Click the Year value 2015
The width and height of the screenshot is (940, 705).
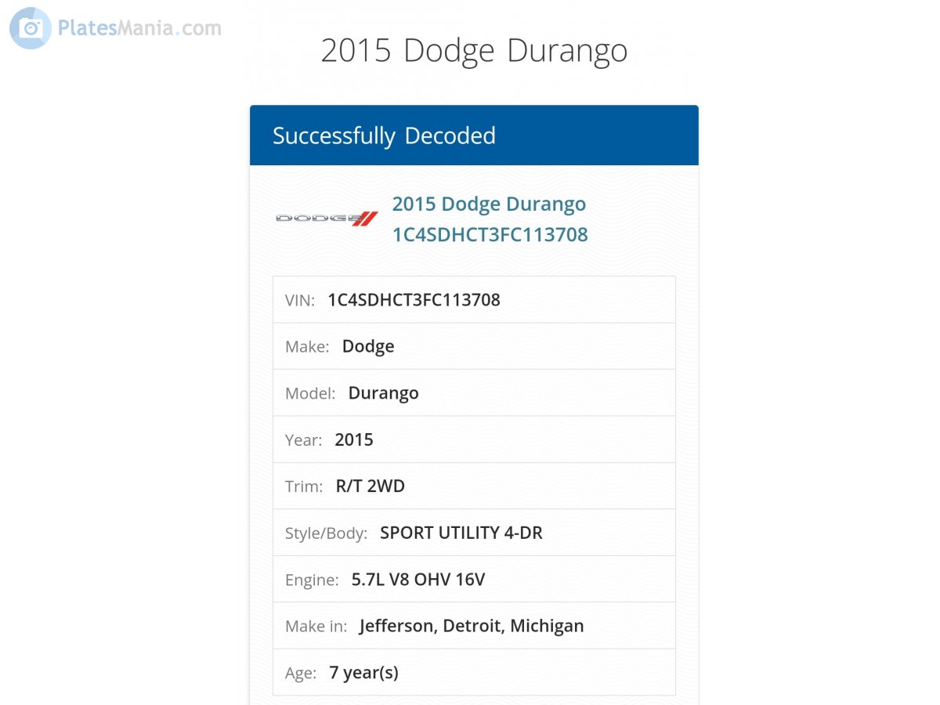[x=354, y=439]
